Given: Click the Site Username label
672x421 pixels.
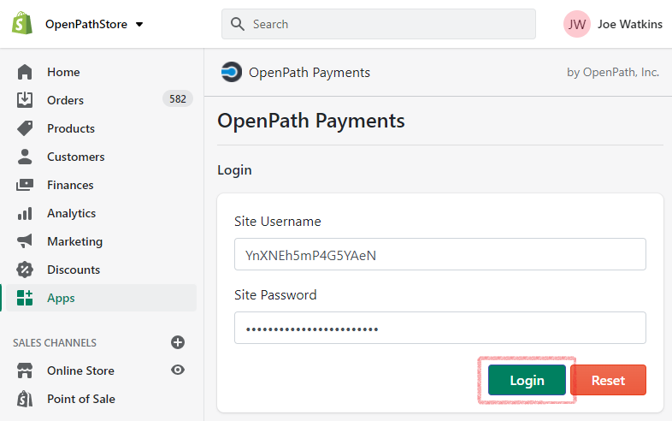Looking at the screenshot, I should point(278,221).
